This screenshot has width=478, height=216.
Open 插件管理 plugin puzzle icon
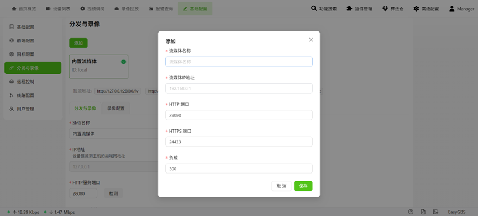click(x=349, y=8)
